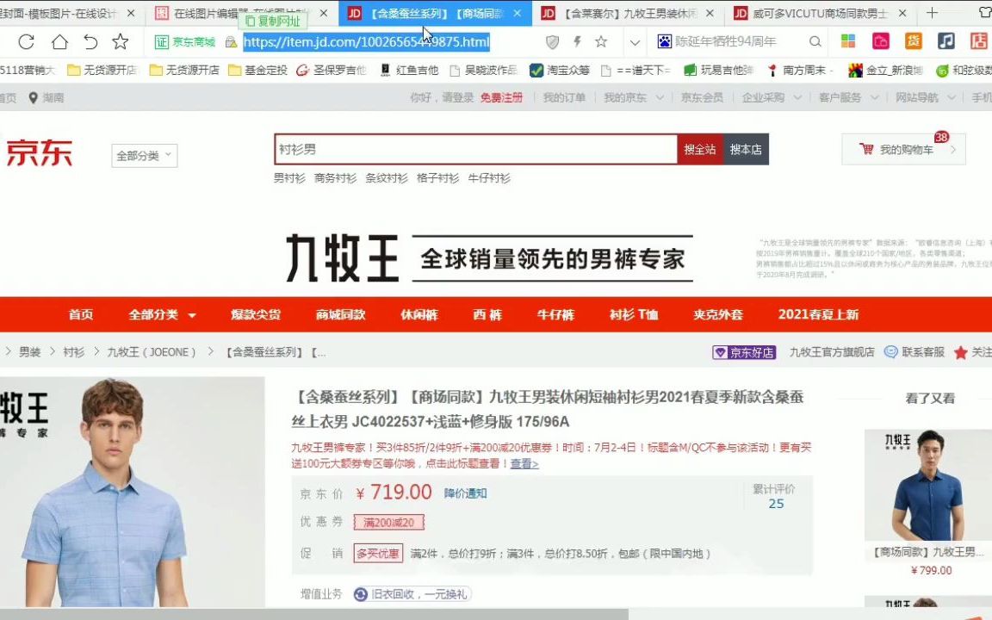Open the 衬衫 T恤 navigation menu

tap(634, 314)
